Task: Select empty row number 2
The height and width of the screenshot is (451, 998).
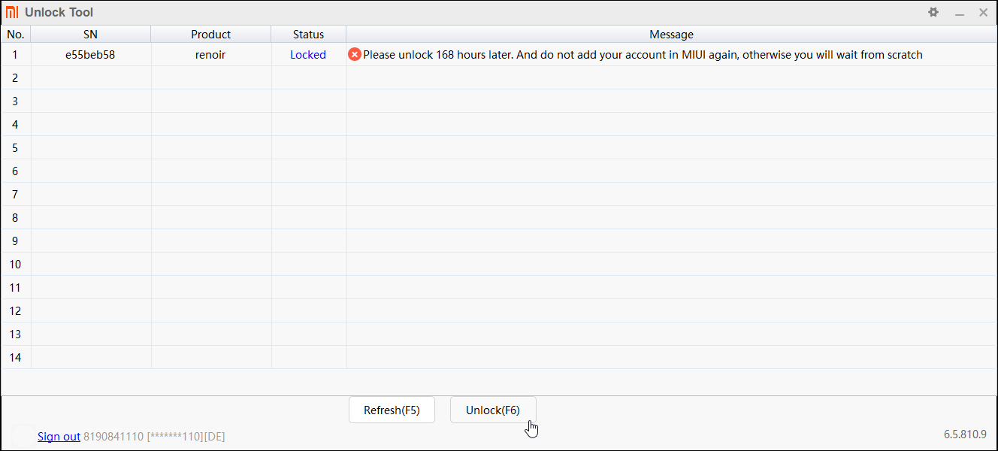Action: click(x=15, y=78)
